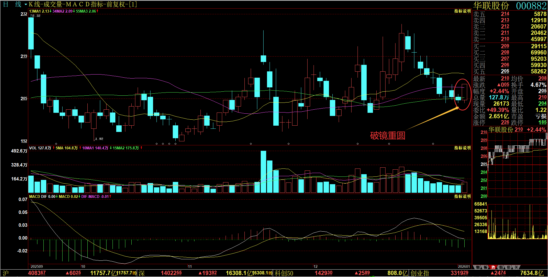Click the intraday volume mini chart
The height and width of the screenshot is (277, 548).
(x=517, y=221)
